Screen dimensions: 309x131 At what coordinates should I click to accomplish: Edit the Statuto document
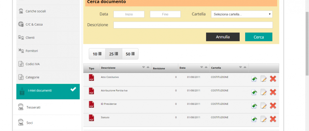(264, 119)
